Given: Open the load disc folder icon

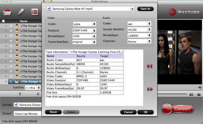Looking at the screenshot, I should tap(7, 12).
